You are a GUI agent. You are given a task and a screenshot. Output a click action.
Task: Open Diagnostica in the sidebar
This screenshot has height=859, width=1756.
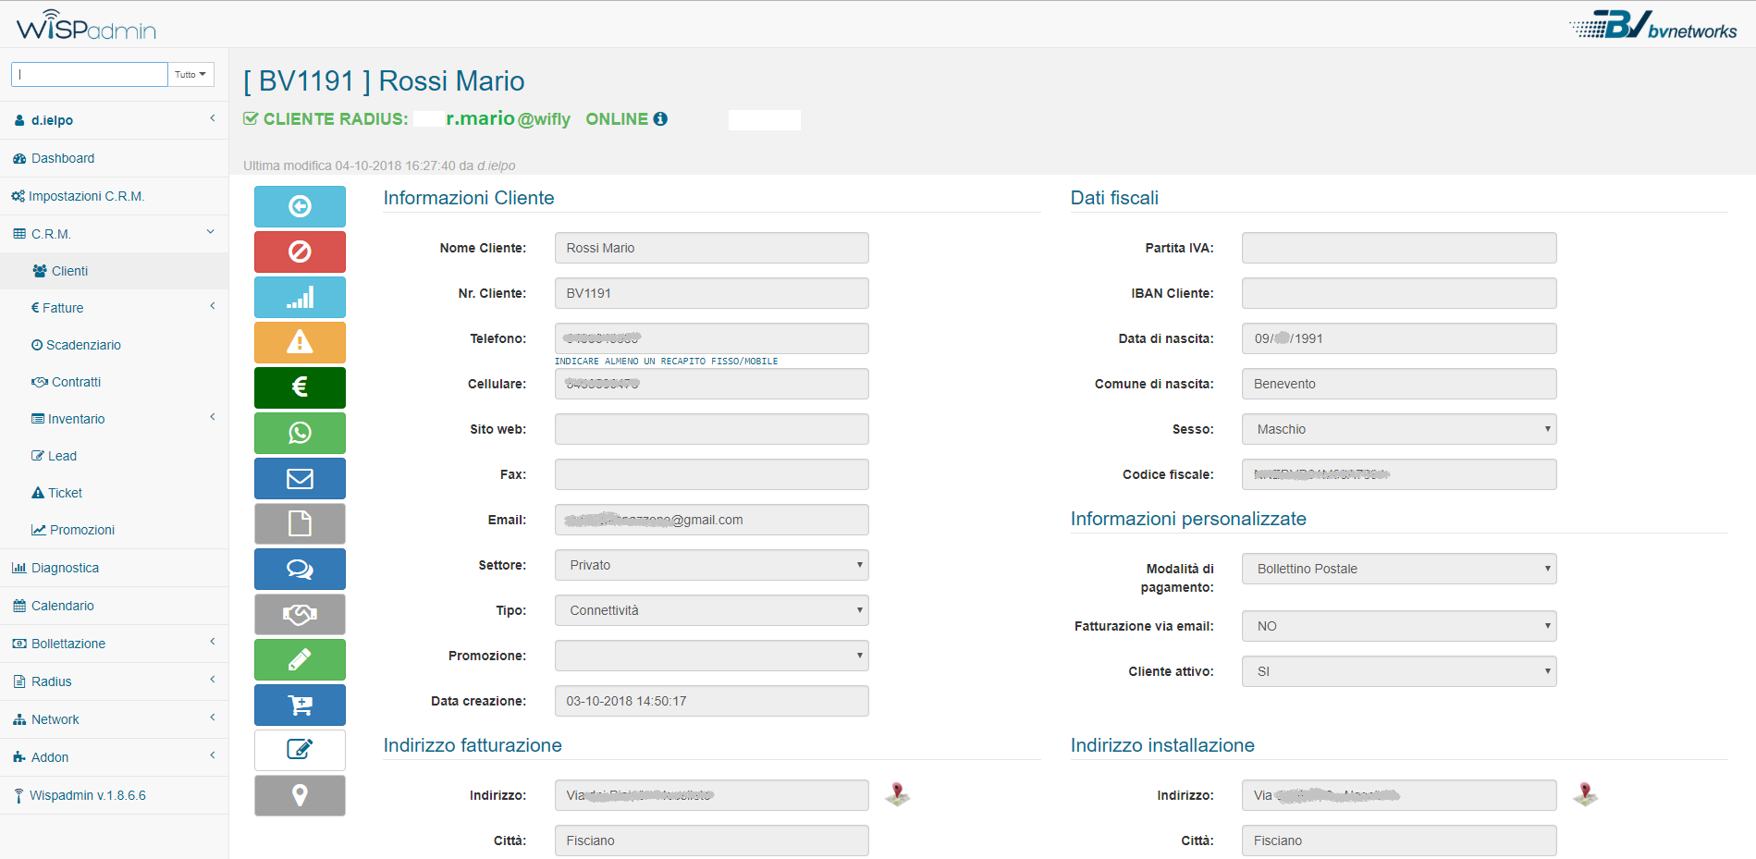click(x=114, y=568)
